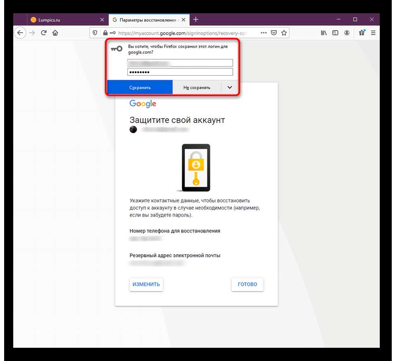393x361 pixels.
Task: Click the heading Защитите свой аккаунт
Action: pos(177,120)
